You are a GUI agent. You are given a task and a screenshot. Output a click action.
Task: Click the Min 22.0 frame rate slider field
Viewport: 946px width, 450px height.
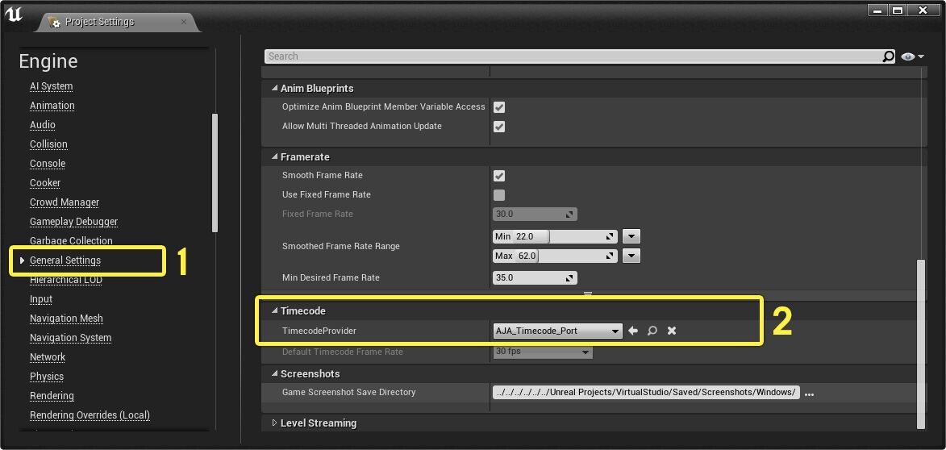pos(555,236)
